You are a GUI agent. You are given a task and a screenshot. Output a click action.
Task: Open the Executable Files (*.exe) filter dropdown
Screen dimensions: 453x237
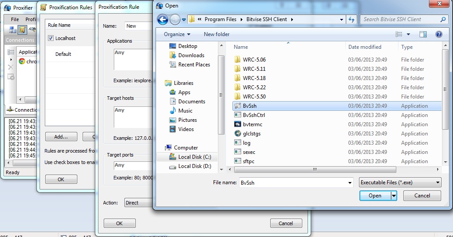400,182
